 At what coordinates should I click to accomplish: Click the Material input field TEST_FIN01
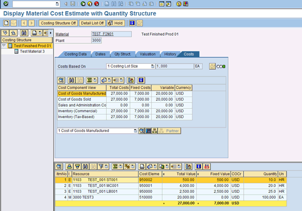pos(111,34)
